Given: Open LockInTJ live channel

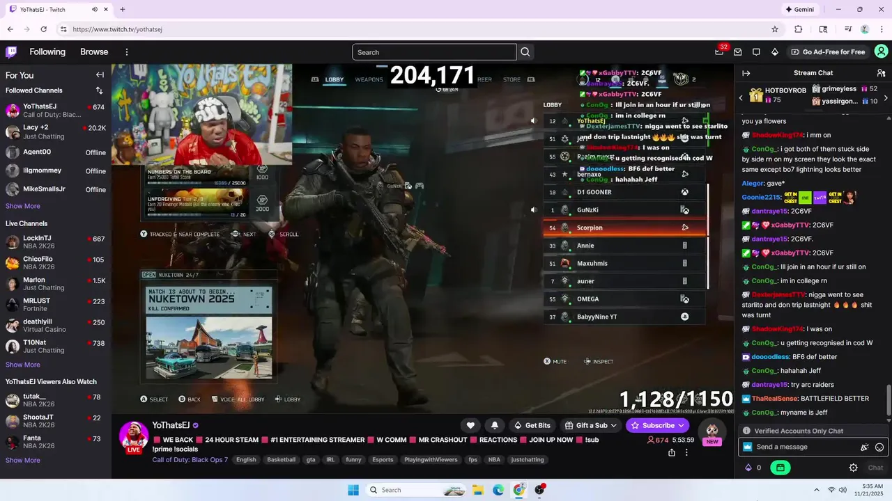Looking at the screenshot, I should [x=56, y=242].
